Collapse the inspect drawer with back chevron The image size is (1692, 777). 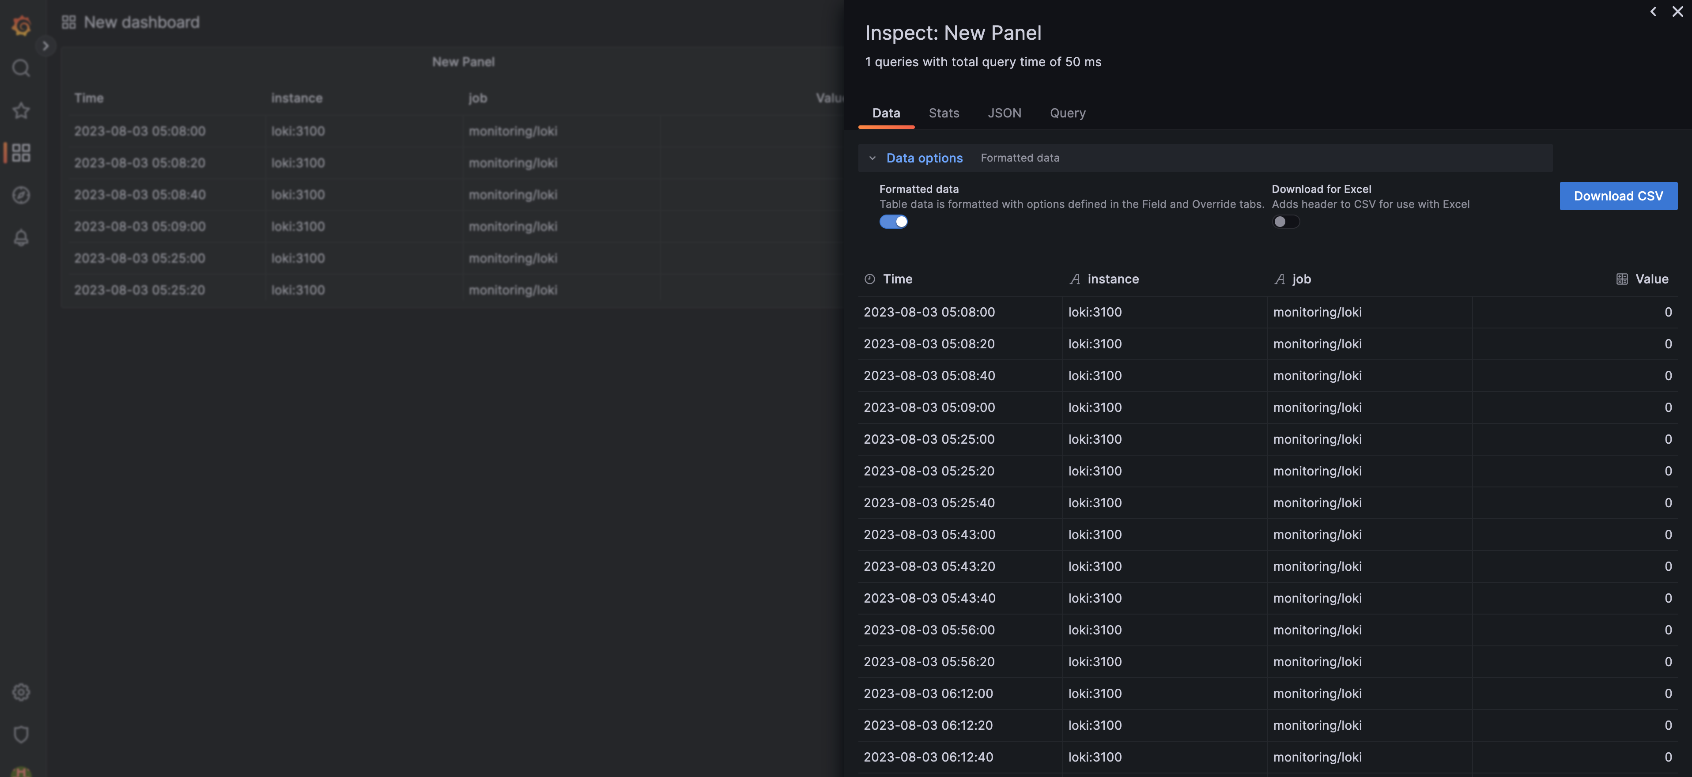[1653, 11]
